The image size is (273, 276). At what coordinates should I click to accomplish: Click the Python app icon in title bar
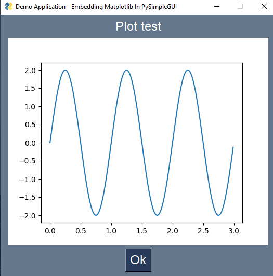coord(9,7)
